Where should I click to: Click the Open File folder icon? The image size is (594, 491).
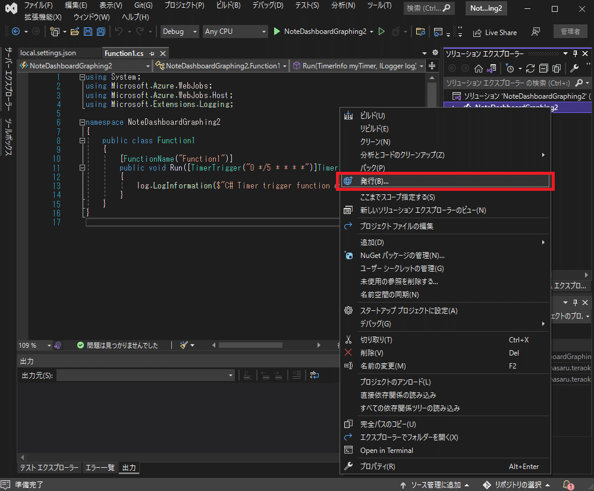[75, 32]
